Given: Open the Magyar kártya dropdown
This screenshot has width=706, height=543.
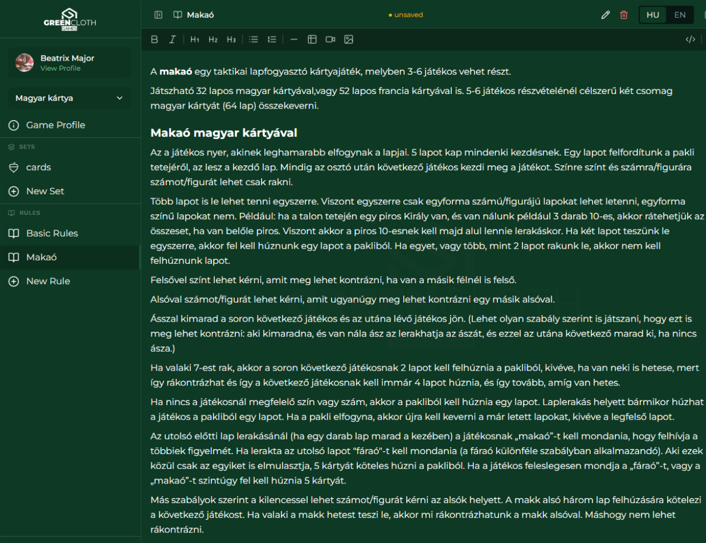Looking at the screenshot, I should click(x=69, y=98).
